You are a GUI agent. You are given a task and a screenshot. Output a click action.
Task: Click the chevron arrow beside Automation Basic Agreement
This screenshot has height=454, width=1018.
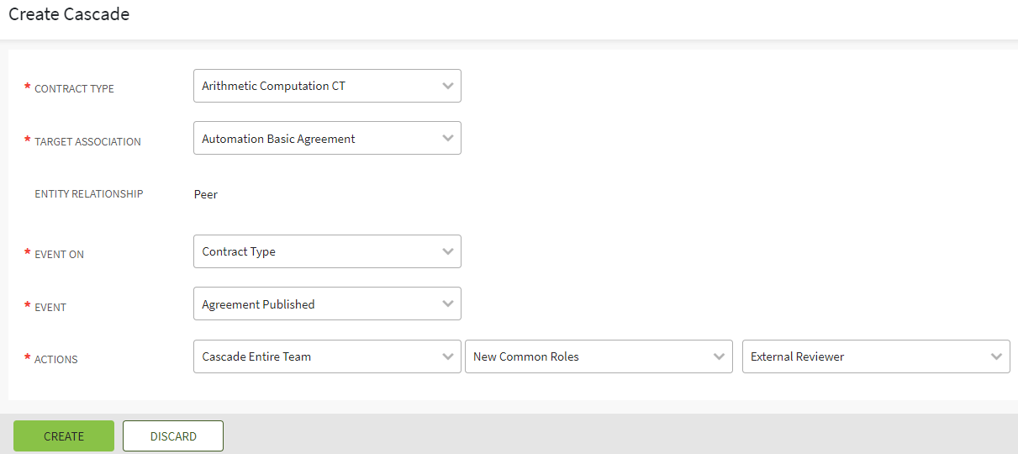[447, 139]
